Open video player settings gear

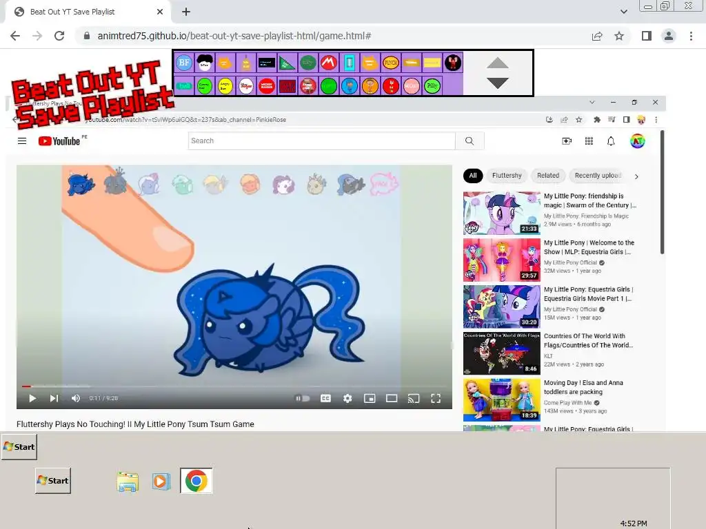point(347,398)
